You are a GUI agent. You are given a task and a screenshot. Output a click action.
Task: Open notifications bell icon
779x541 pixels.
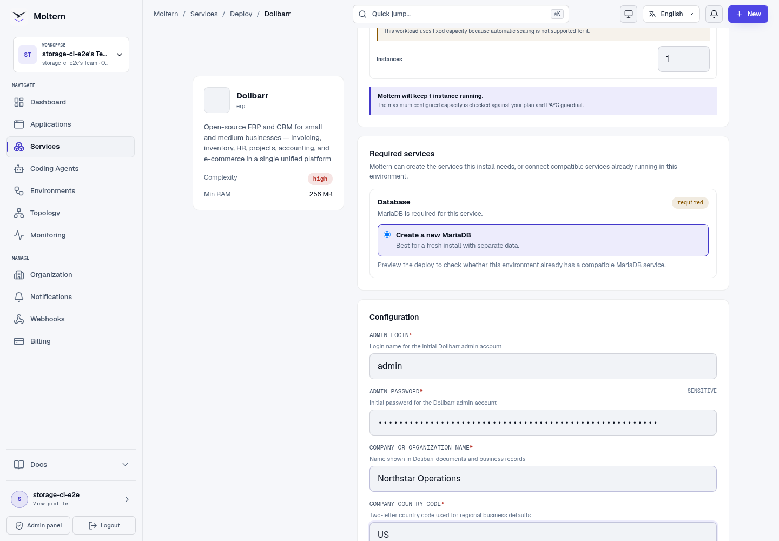point(714,14)
